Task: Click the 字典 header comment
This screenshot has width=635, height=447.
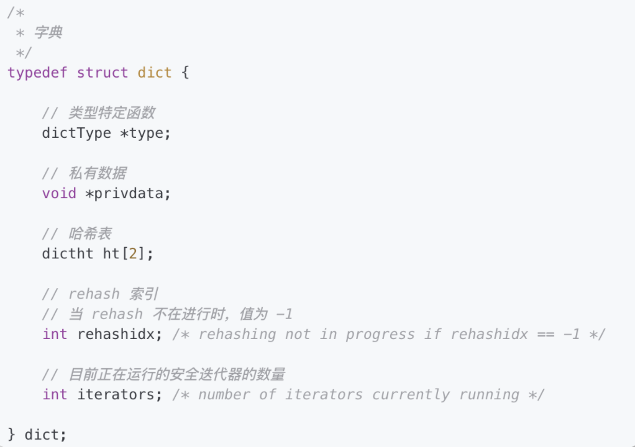Action: 47,32
